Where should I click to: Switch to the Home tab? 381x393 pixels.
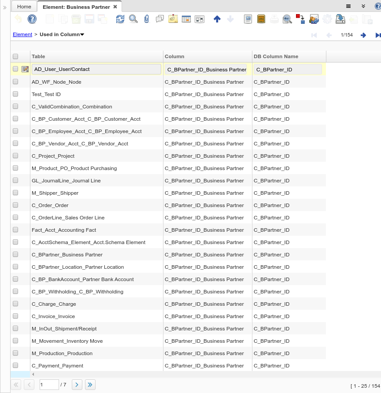click(24, 7)
